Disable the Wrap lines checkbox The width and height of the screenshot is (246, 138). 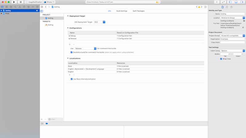coord(221,59)
